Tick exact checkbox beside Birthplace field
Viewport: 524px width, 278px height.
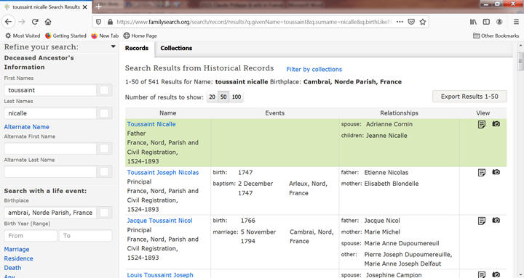click(104, 213)
